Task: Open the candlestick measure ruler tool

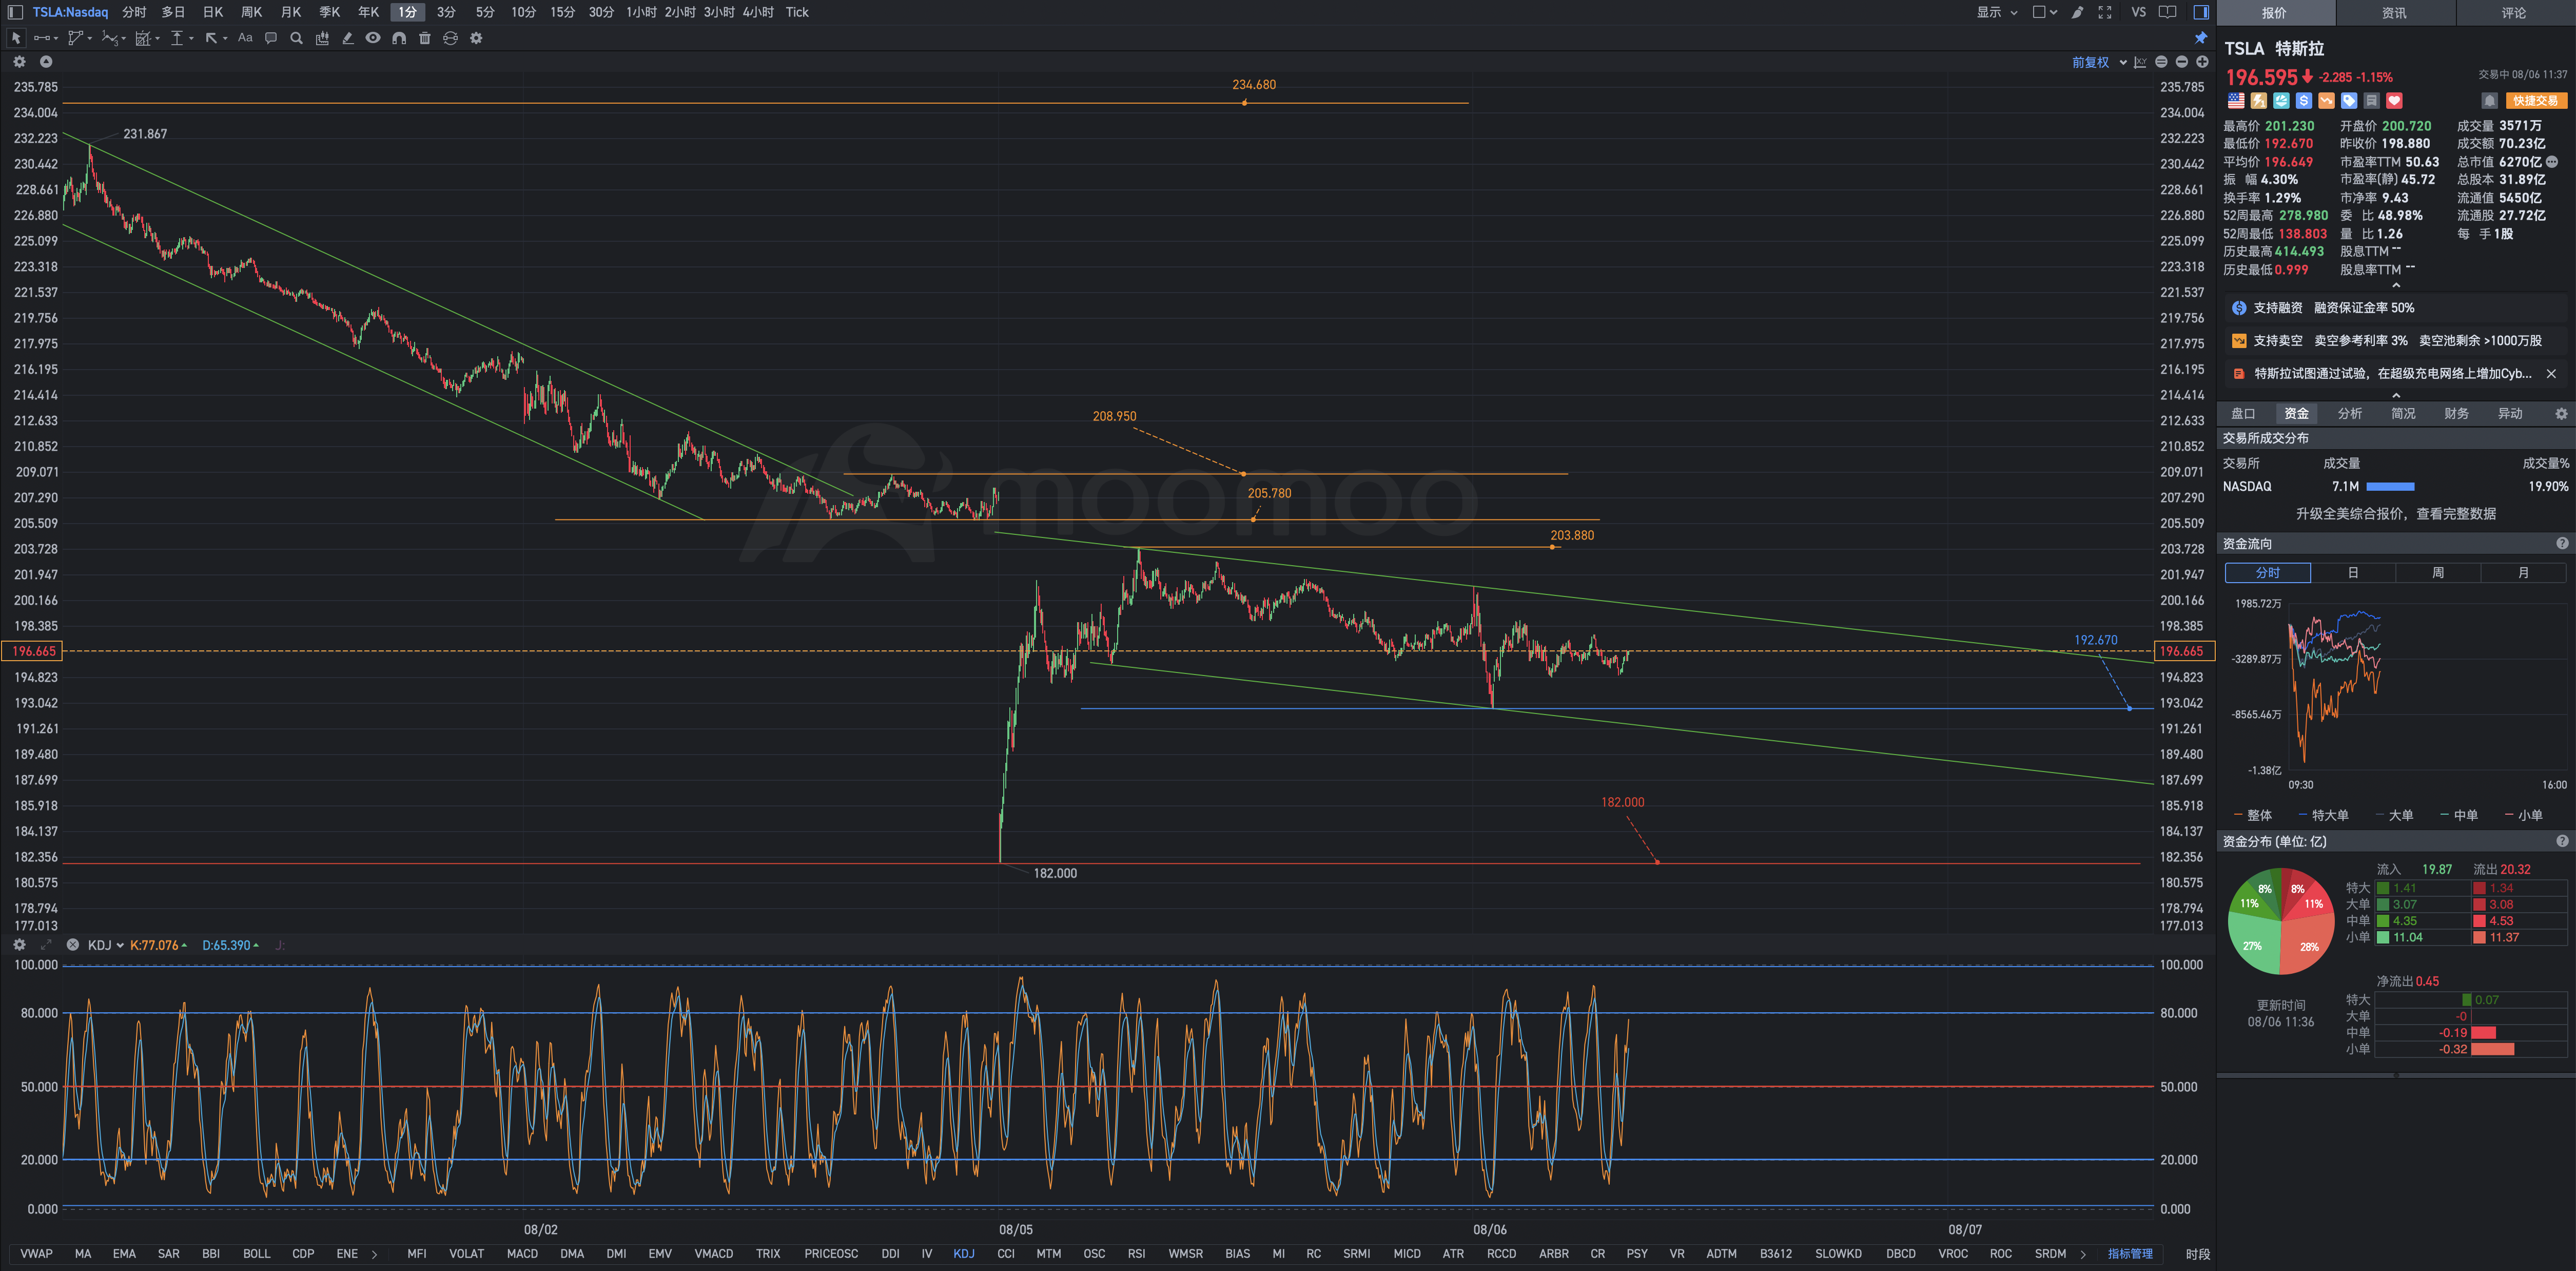Action: pos(322,38)
